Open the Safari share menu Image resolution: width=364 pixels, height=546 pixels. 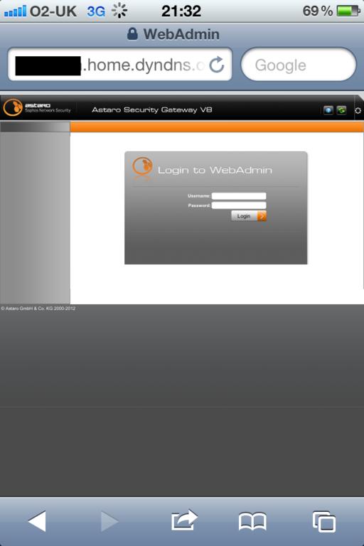click(184, 520)
